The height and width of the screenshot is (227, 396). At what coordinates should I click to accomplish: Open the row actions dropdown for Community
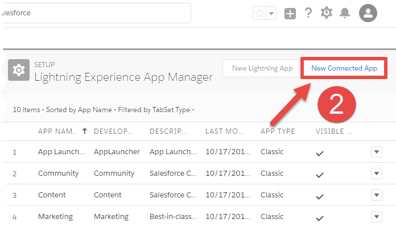pyautogui.click(x=377, y=174)
